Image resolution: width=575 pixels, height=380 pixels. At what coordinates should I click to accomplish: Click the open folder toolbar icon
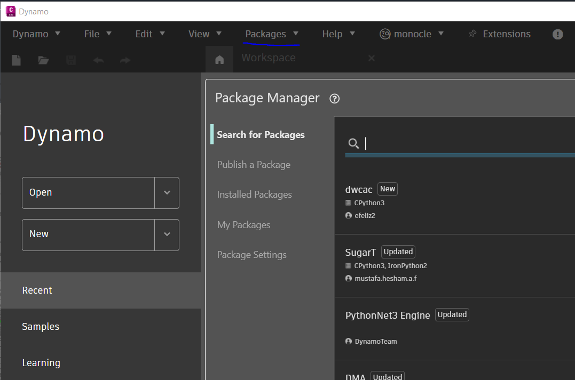[x=44, y=60]
